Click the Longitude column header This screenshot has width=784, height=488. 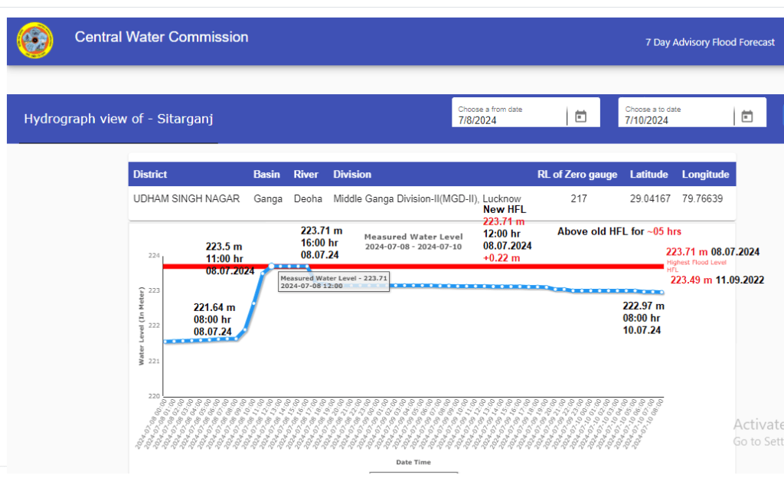(705, 175)
